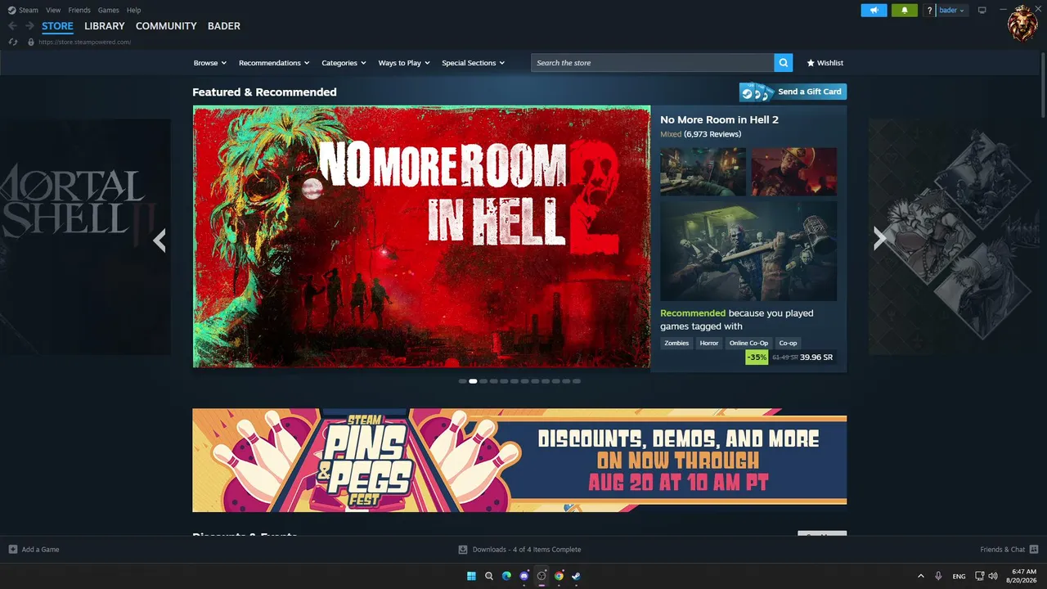Screen dimensions: 1047x589
Task: Click the Add a Game plus icon
Action: pos(13,550)
